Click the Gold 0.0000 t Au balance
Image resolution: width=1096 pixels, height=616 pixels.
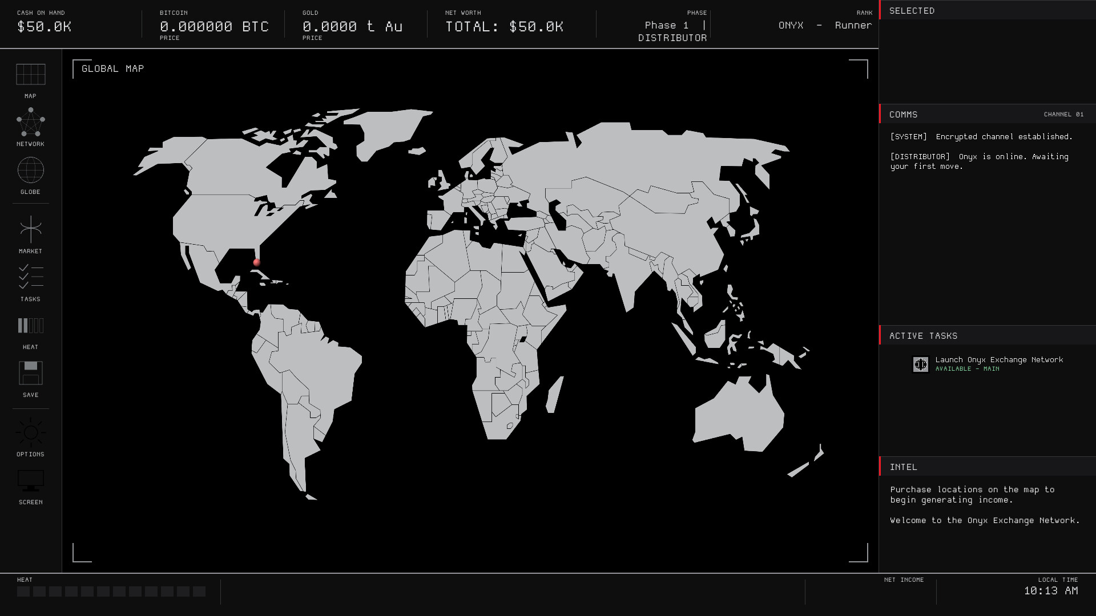(x=352, y=26)
